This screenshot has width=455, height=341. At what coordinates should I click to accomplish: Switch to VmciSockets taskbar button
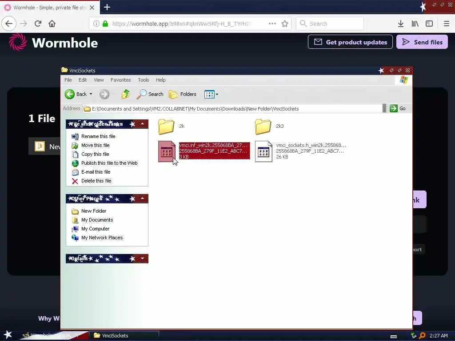click(124, 336)
